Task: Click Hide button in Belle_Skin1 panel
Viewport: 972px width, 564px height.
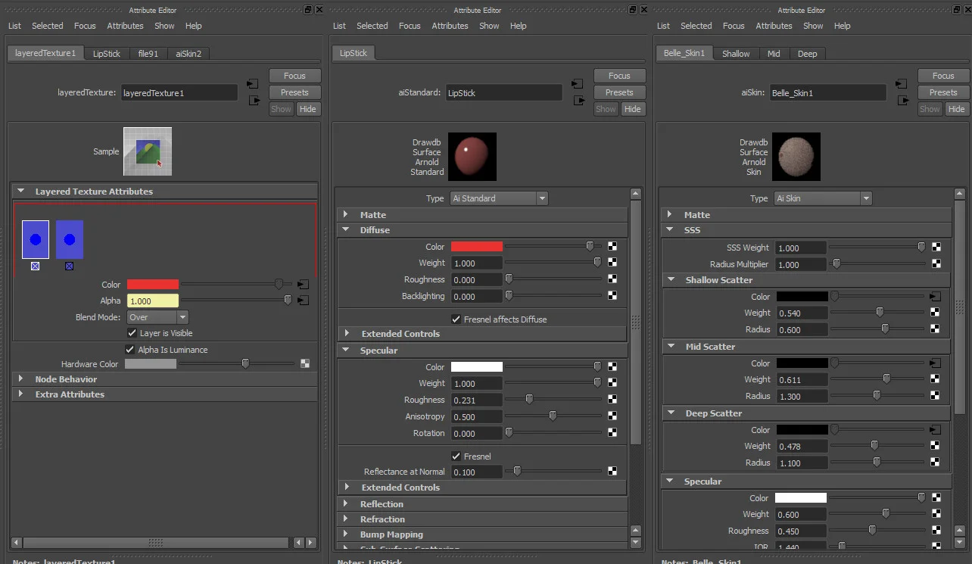Action: tap(956, 109)
